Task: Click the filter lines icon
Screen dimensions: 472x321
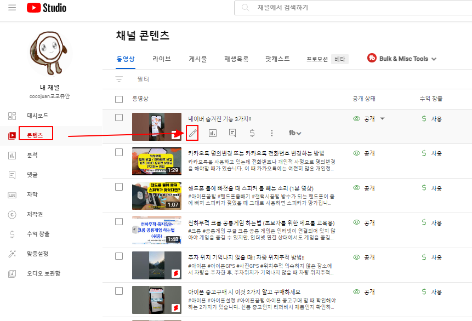Action: tap(119, 79)
